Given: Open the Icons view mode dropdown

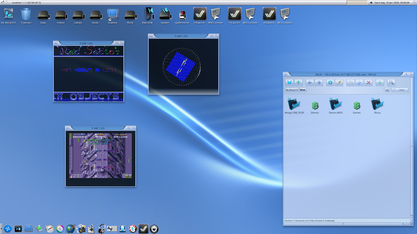Looking at the screenshot, I should pyautogui.click(x=400, y=90).
